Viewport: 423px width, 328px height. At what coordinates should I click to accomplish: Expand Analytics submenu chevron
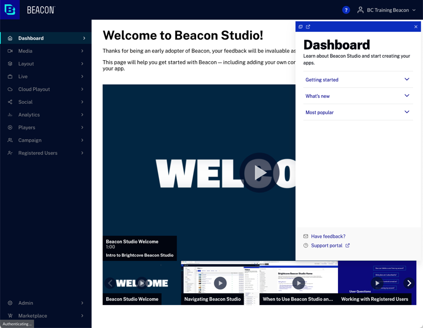[x=82, y=115]
